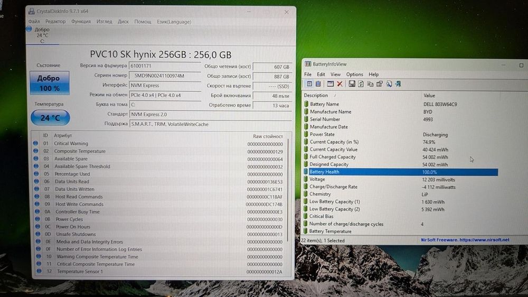528x297 pixels.
Task: Click the Добро 100 % health status button
Action: (x=50, y=83)
